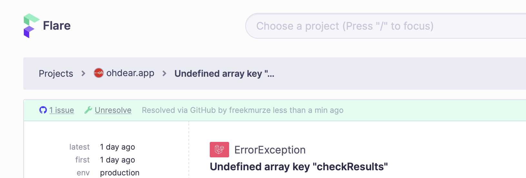Click the red ohdear.app project avatar
Viewport: 526px width, 178px height.
pyautogui.click(x=98, y=73)
